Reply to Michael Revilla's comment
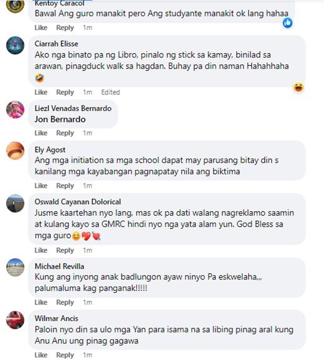Viewport: 324px width, 360px height. tap(65, 302)
